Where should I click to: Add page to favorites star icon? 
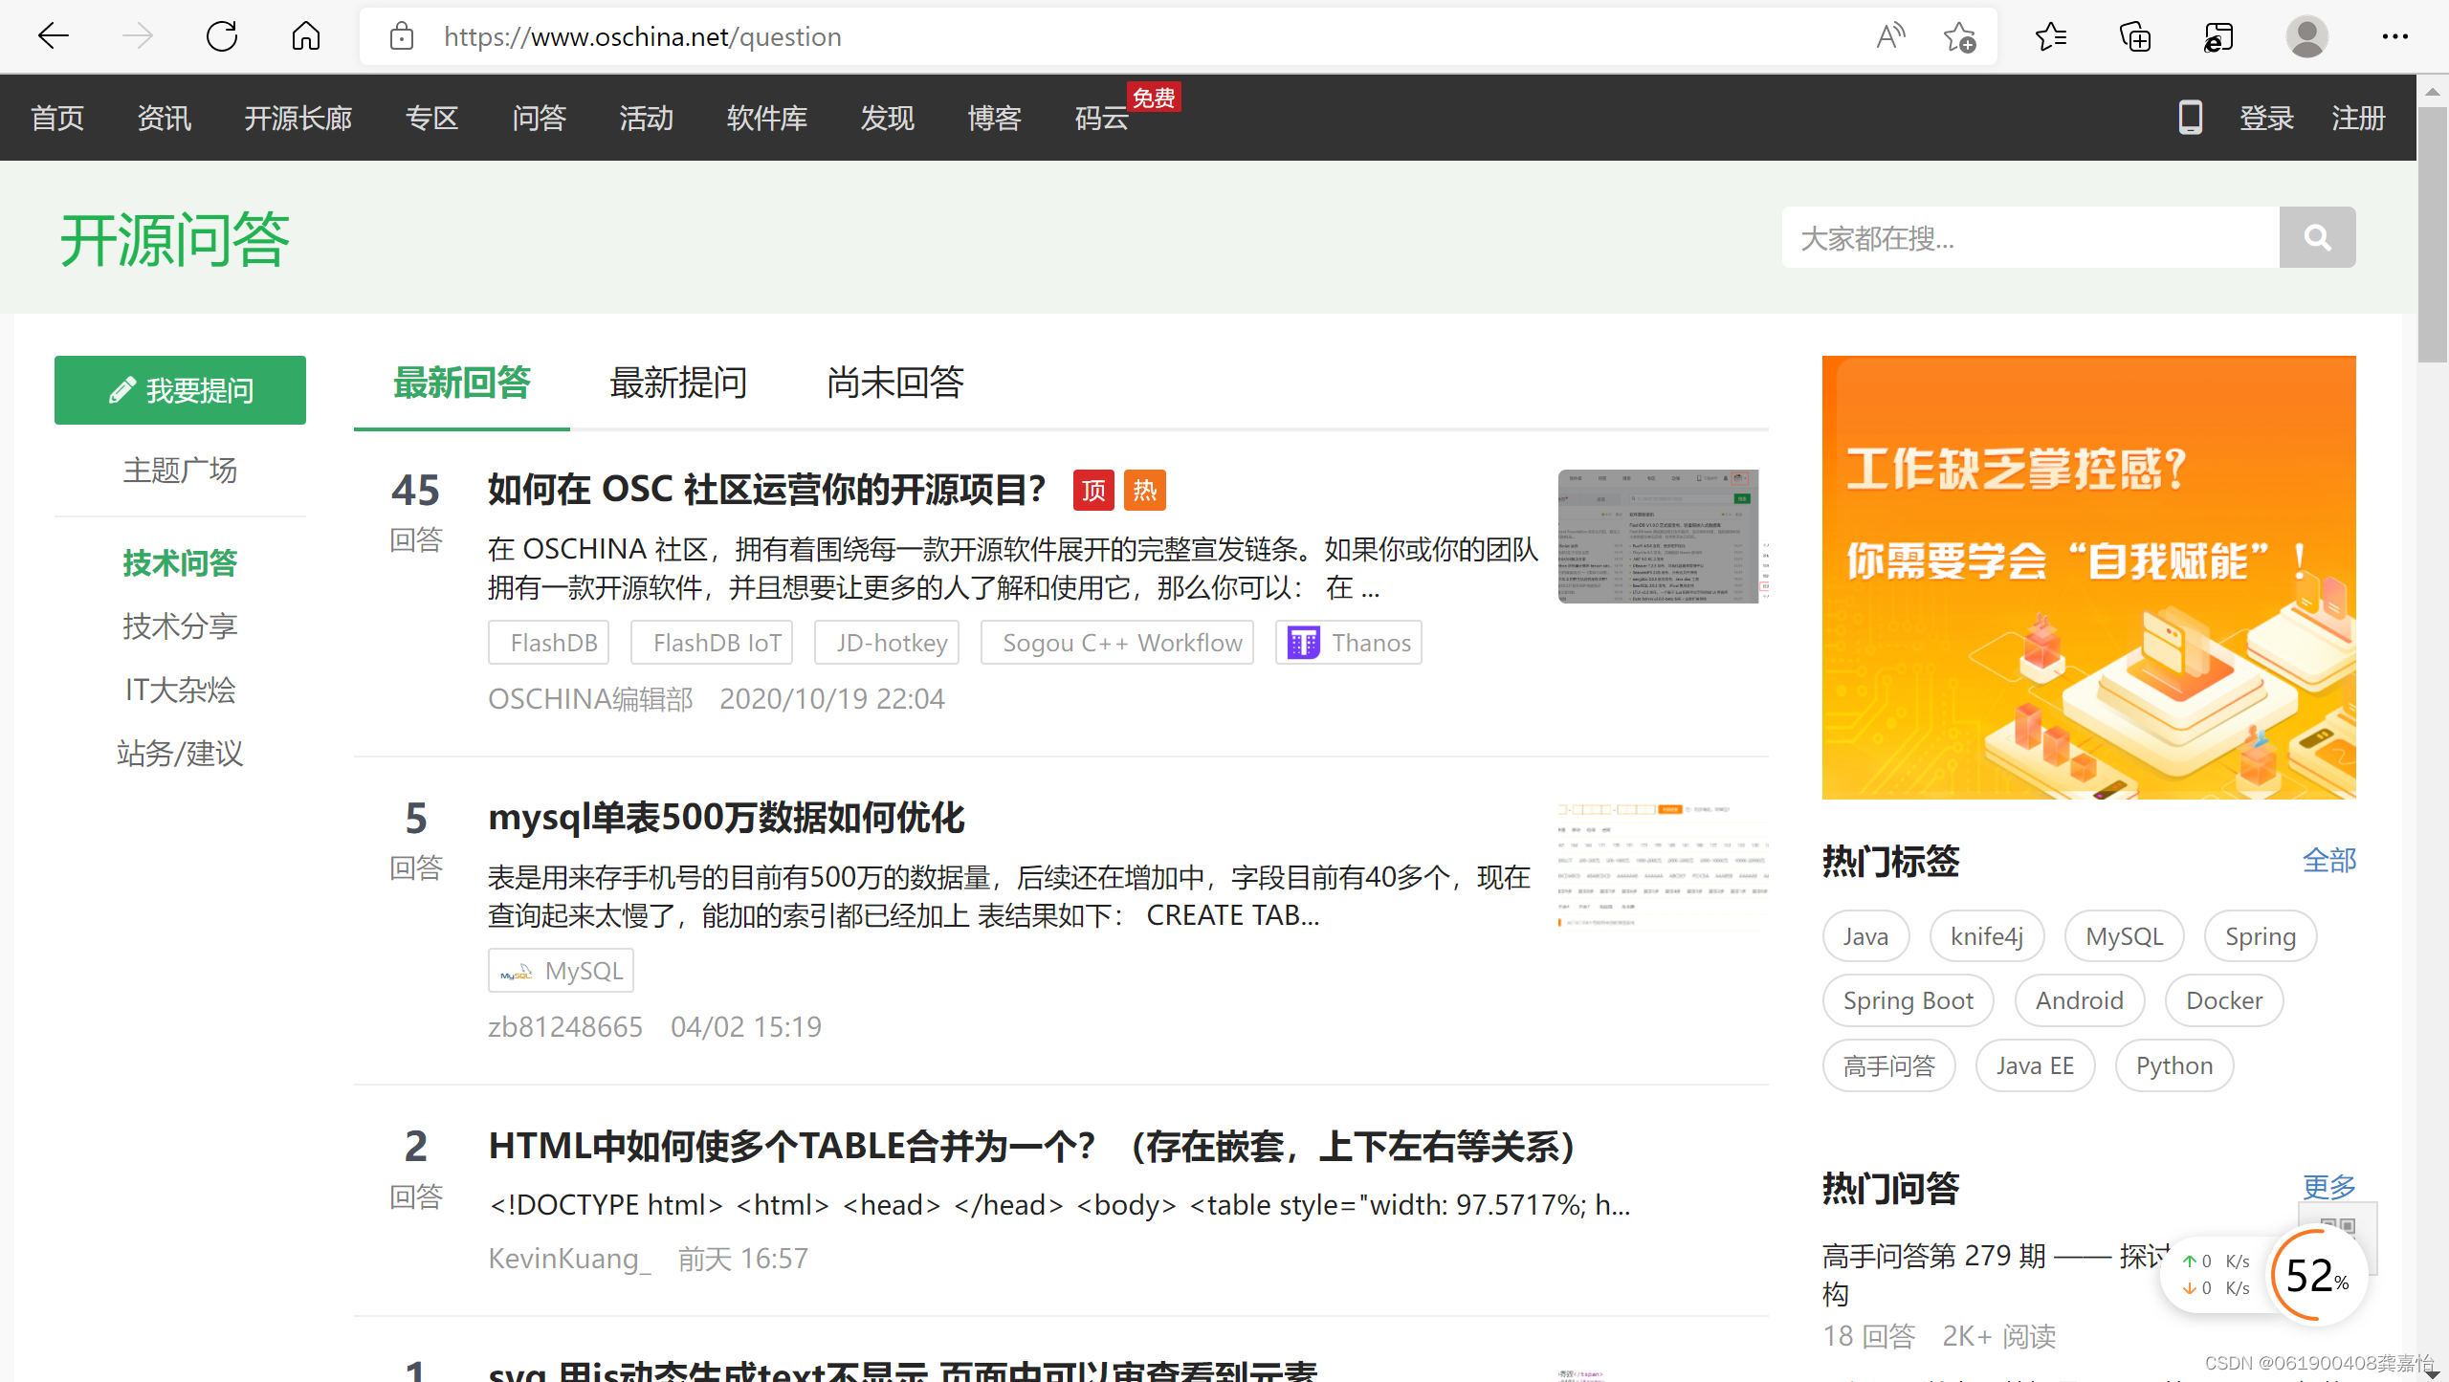[1958, 36]
